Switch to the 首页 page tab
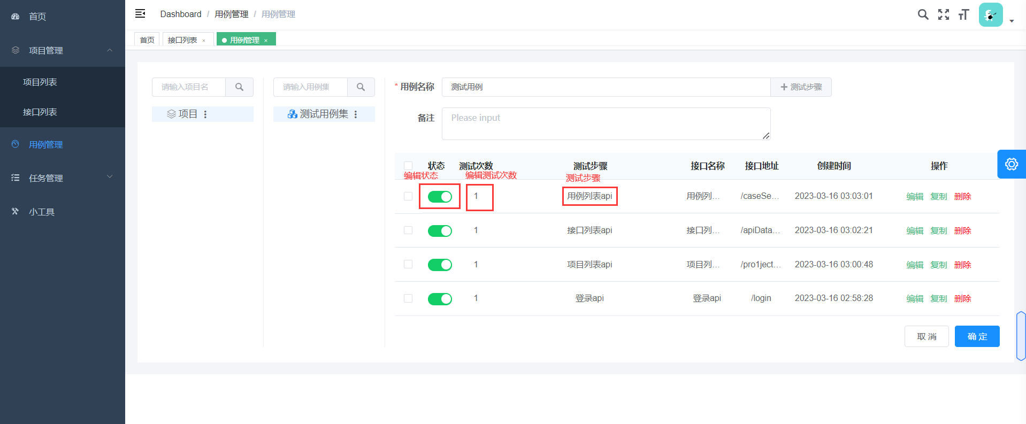 tap(147, 40)
